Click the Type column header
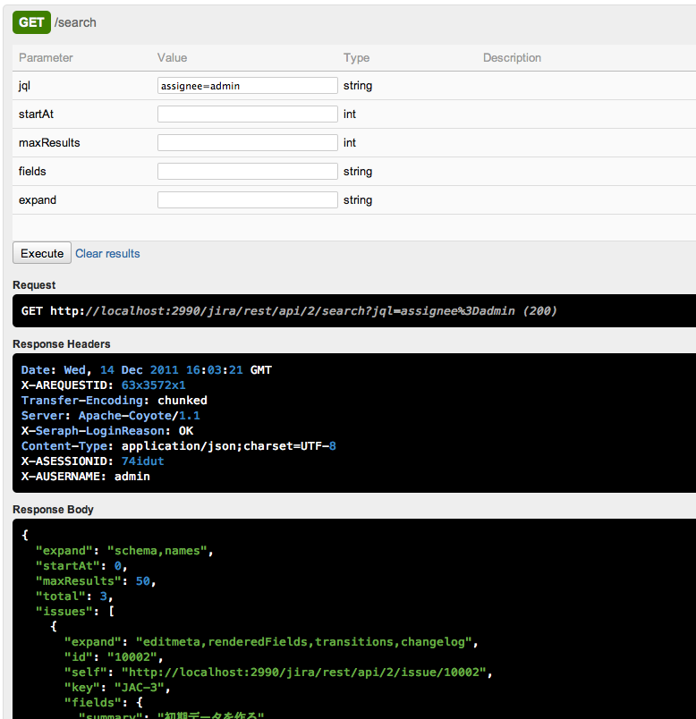Image resolution: width=696 pixels, height=719 pixels. coord(356,58)
